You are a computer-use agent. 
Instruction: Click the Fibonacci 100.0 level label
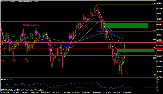coord(154,3)
